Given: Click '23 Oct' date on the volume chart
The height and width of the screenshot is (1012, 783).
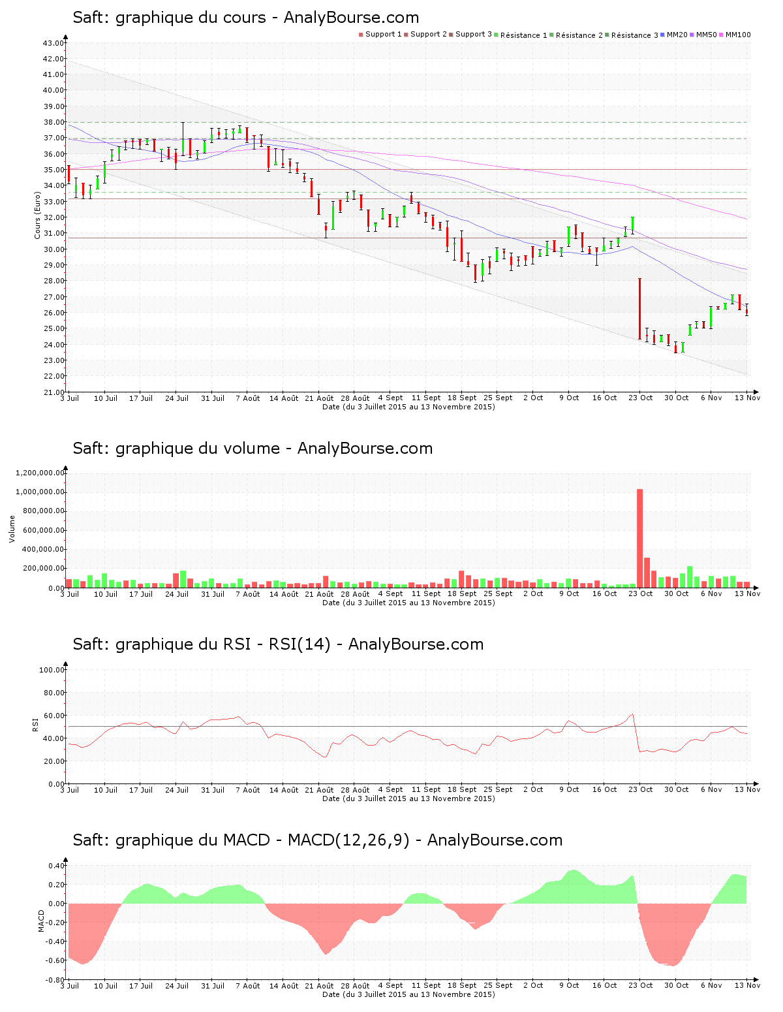Looking at the screenshot, I should click(x=641, y=594).
